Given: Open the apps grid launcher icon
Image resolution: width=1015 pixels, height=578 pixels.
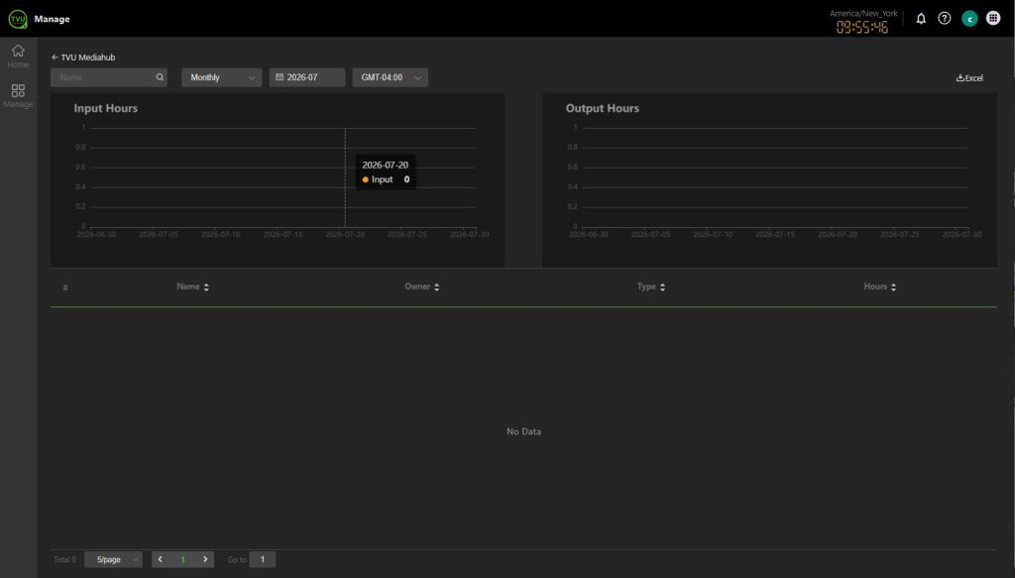Looking at the screenshot, I should click(993, 18).
